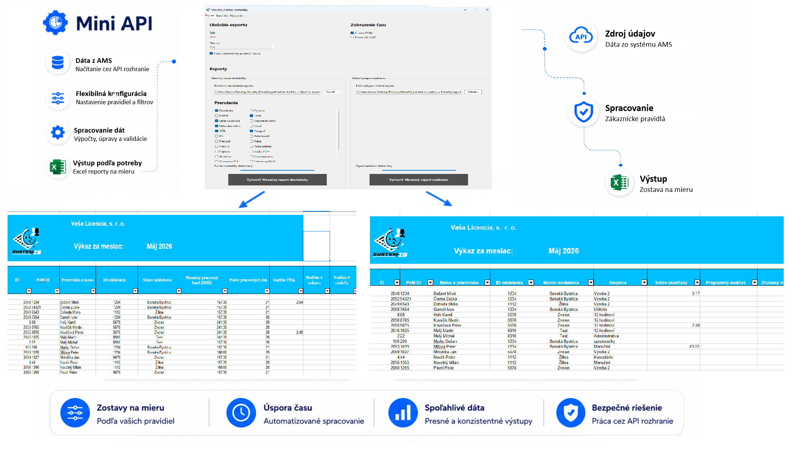Click Vytvoriť Mesačný report dochádzky button
Image resolution: width=793 pixels, height=451 pixels.
pos(277,180)
